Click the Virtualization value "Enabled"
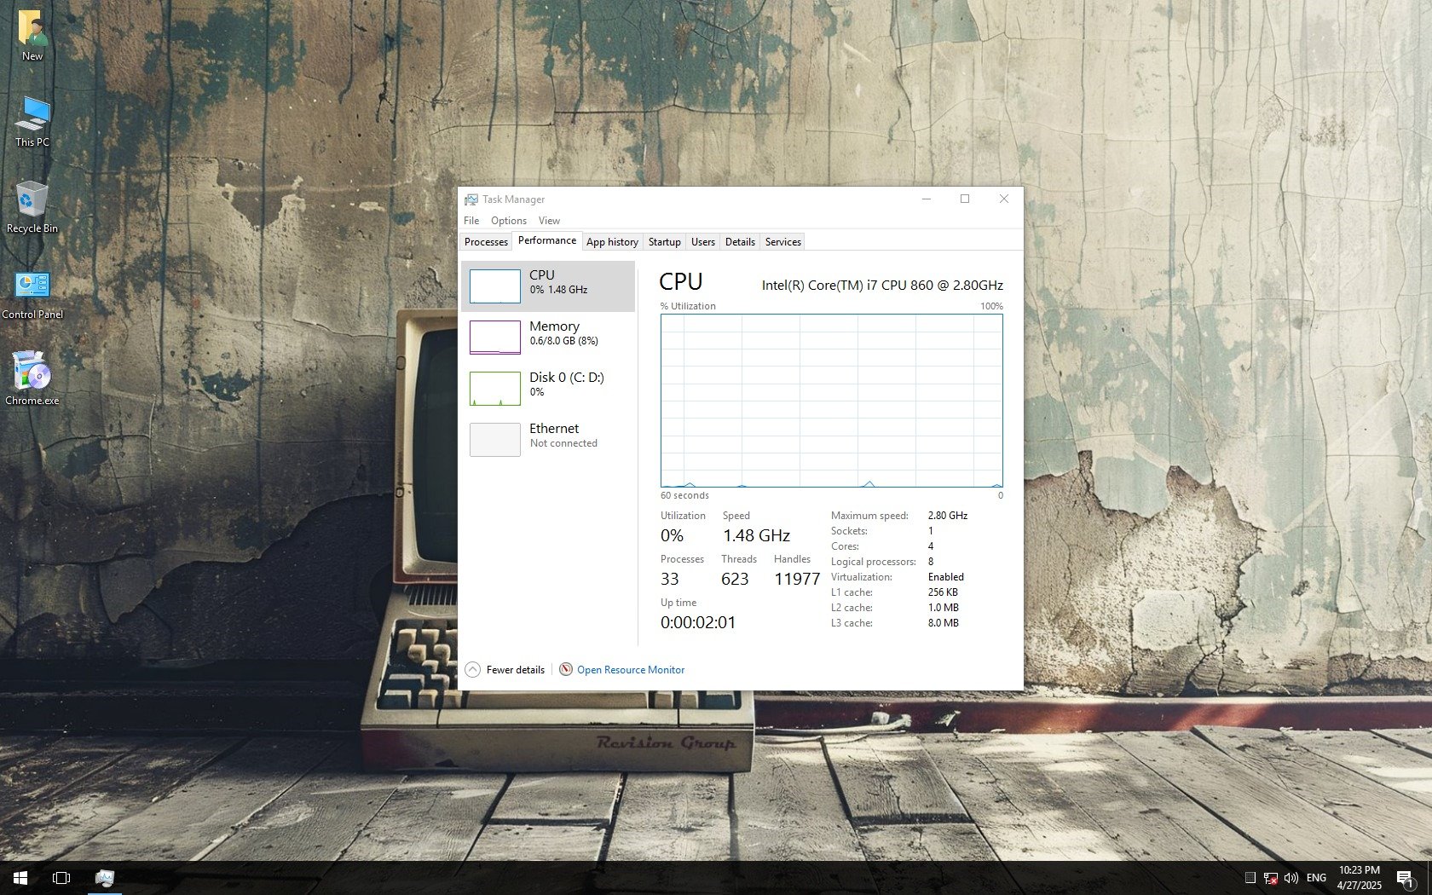The height and width of the screenshot is (895, 1432). (x=946, y=577)
